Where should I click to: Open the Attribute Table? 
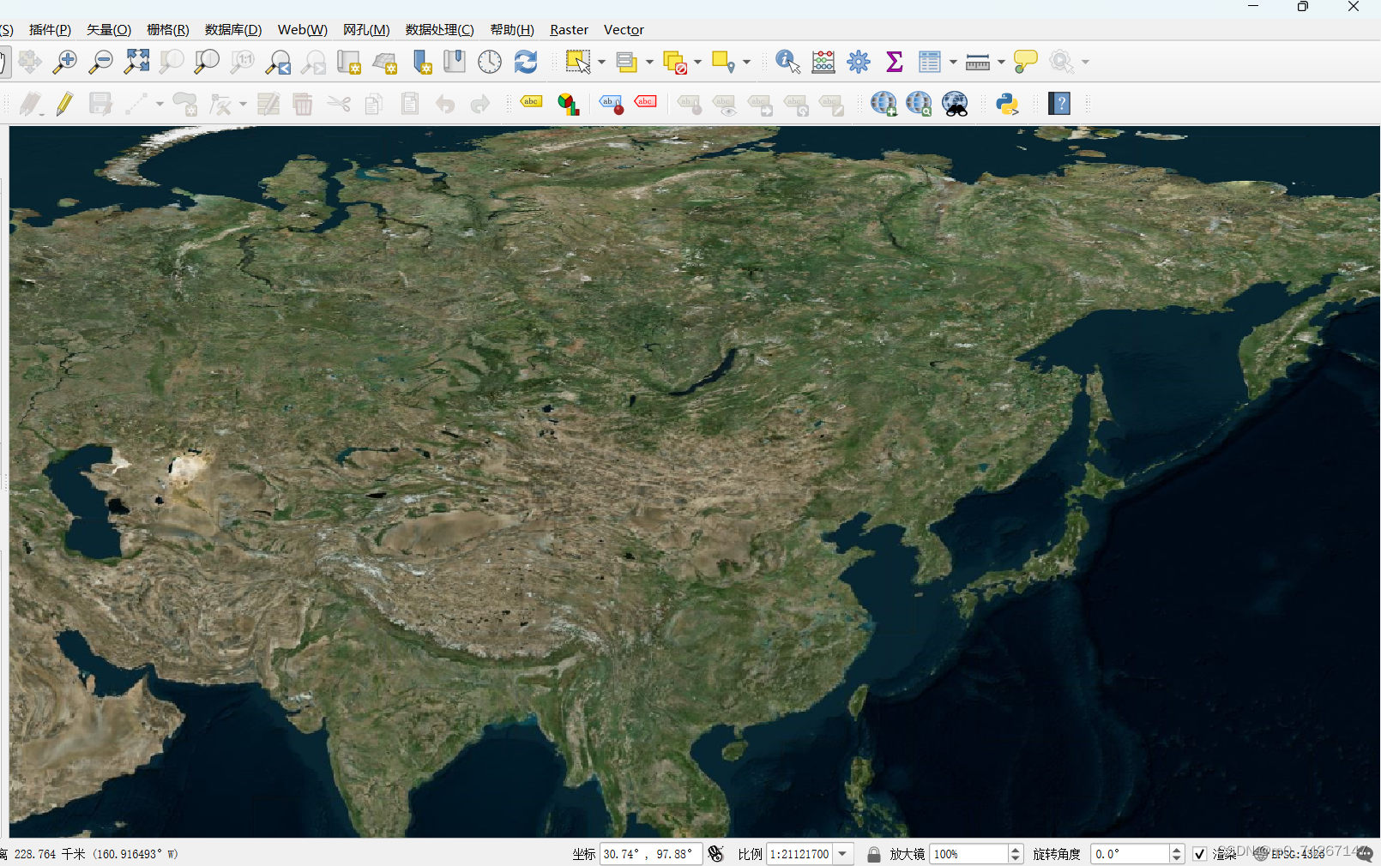pyautogui.click(x=928, y=62)
